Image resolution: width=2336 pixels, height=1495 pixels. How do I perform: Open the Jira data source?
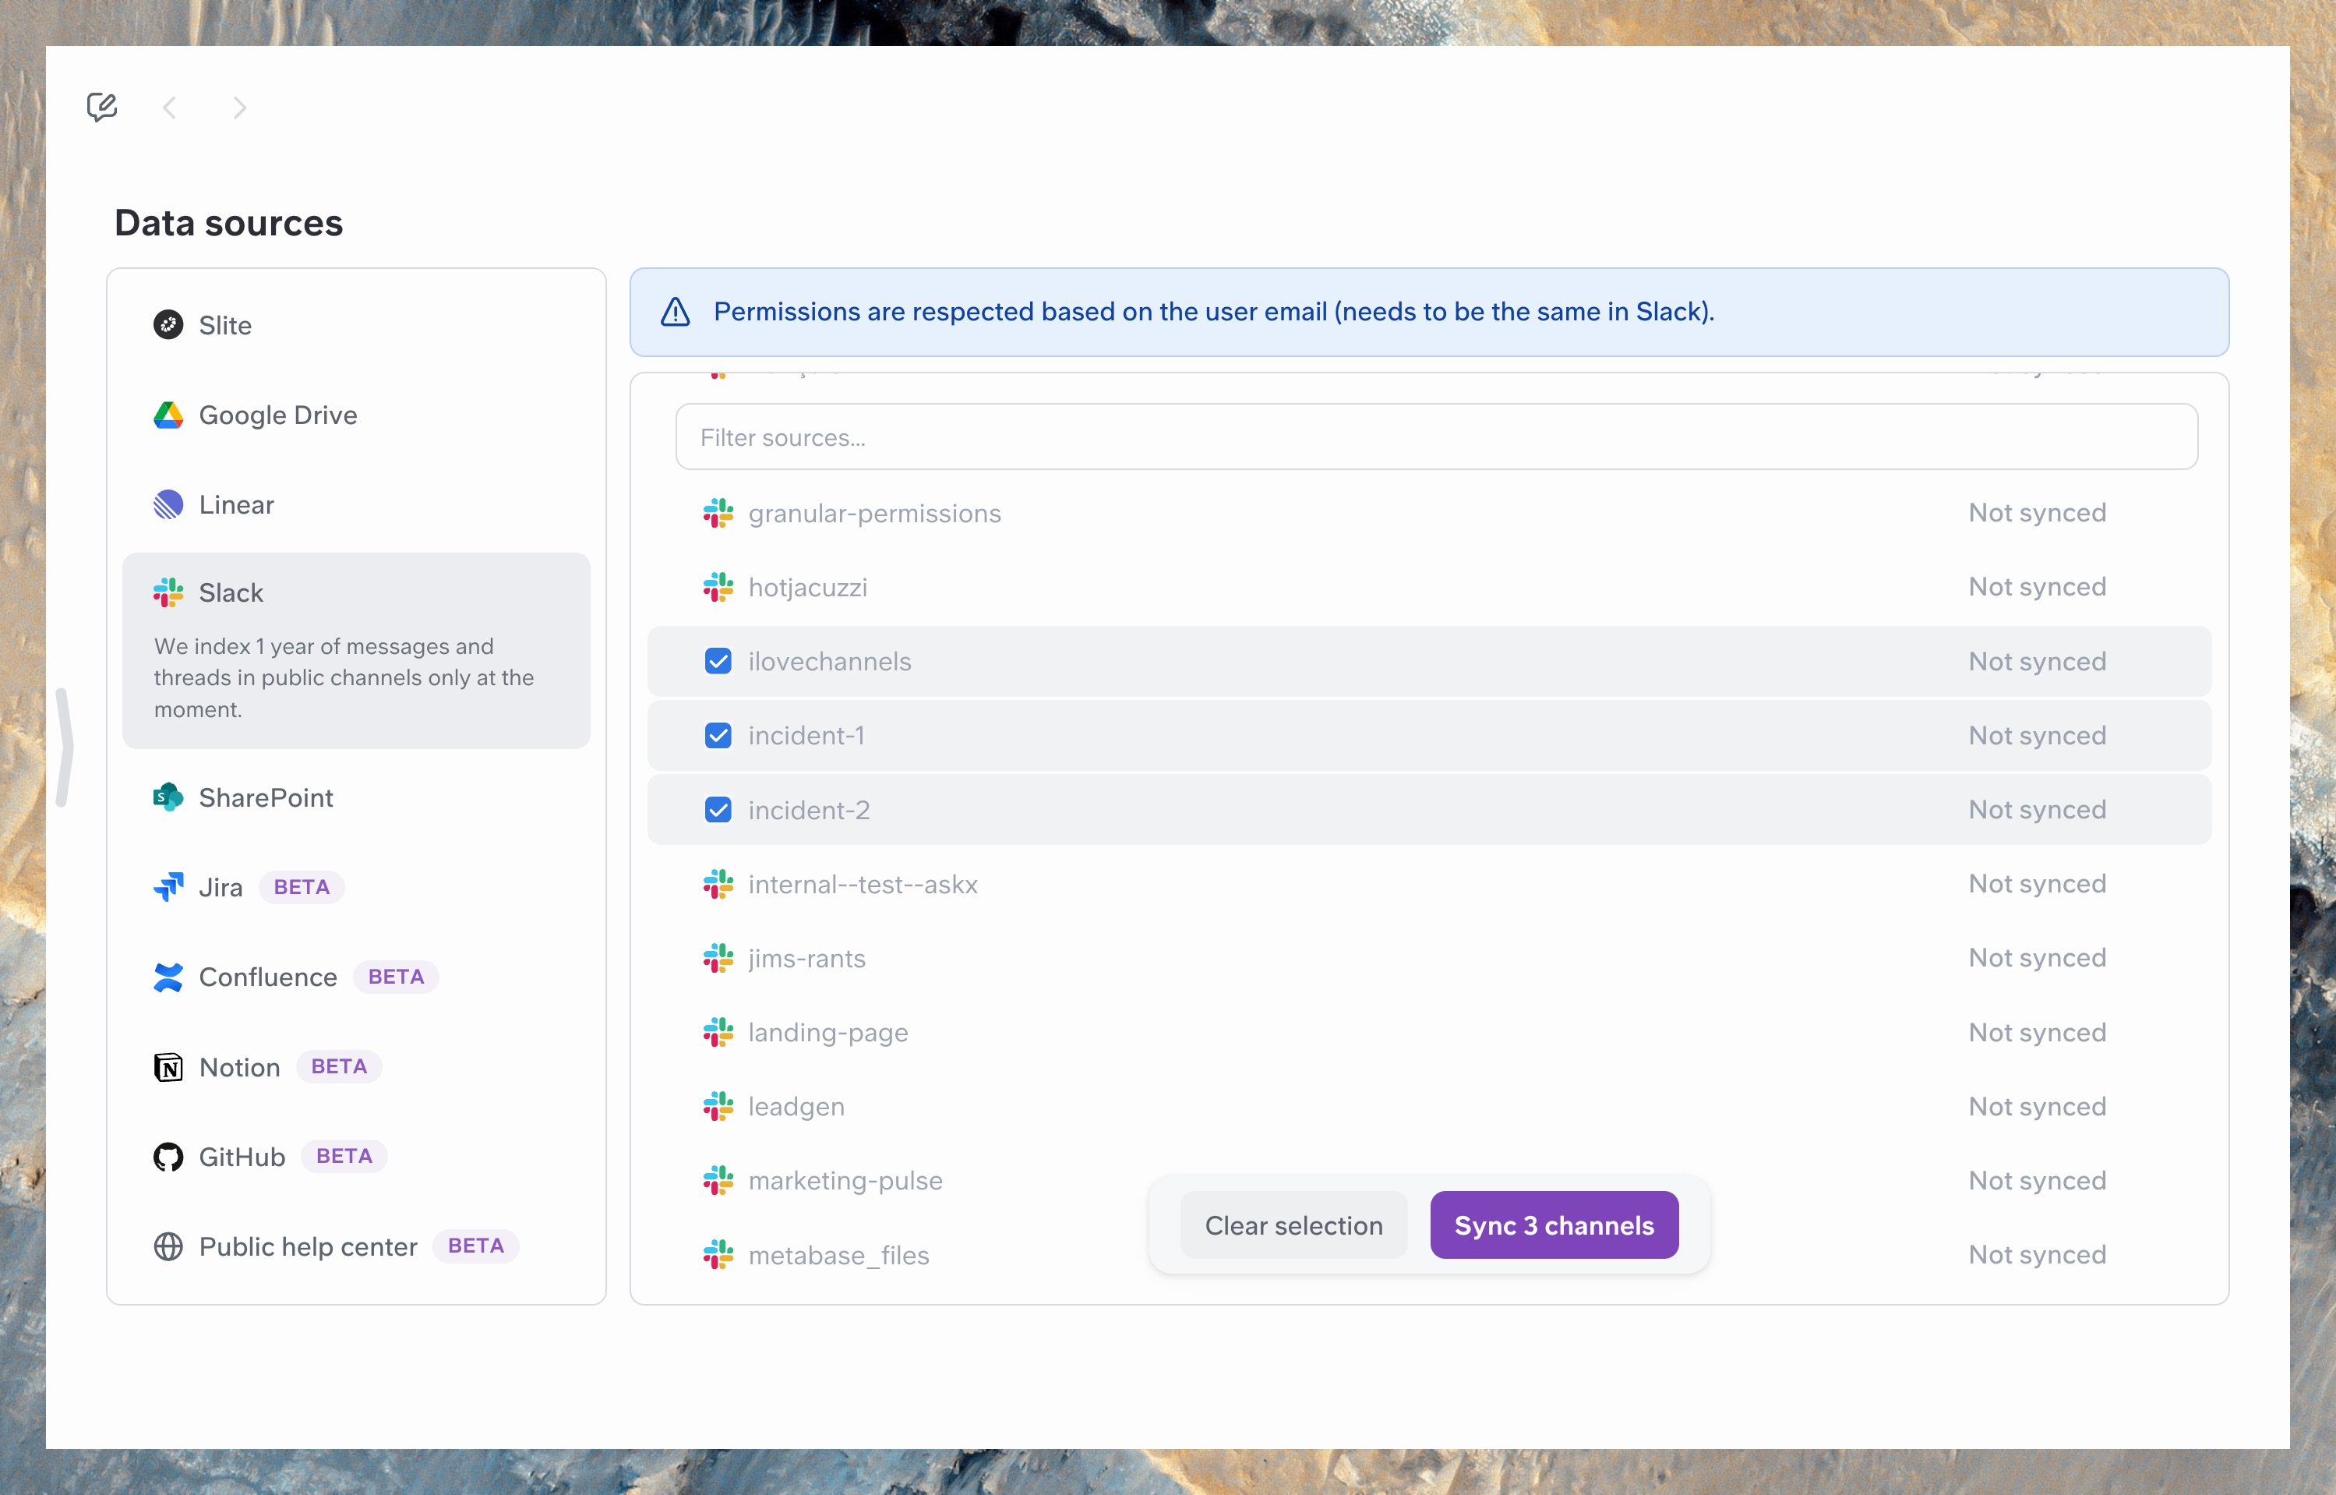click(221, 887)
